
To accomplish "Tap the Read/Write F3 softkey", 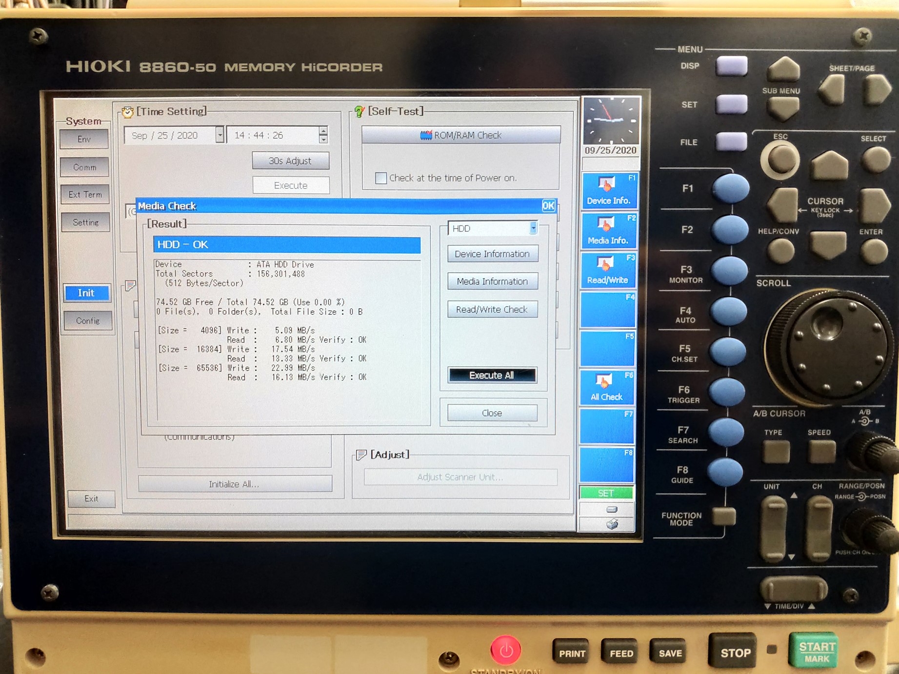I will 607,271.
